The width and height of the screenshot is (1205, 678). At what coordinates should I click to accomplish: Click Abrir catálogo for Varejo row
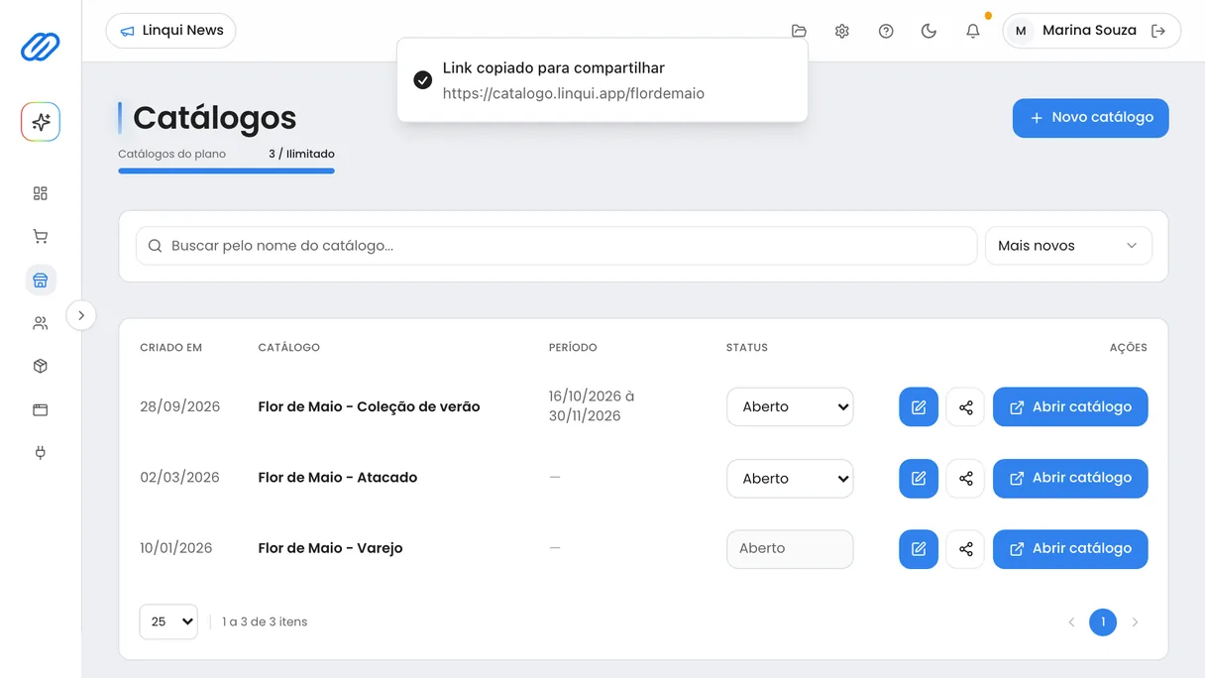pos(1070,549)
